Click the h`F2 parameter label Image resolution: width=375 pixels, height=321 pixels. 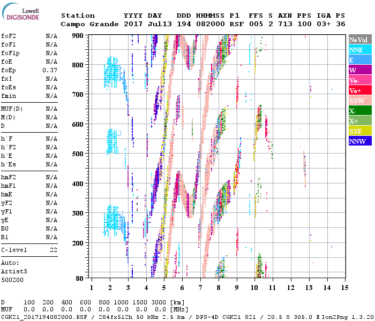click(9, 147)
